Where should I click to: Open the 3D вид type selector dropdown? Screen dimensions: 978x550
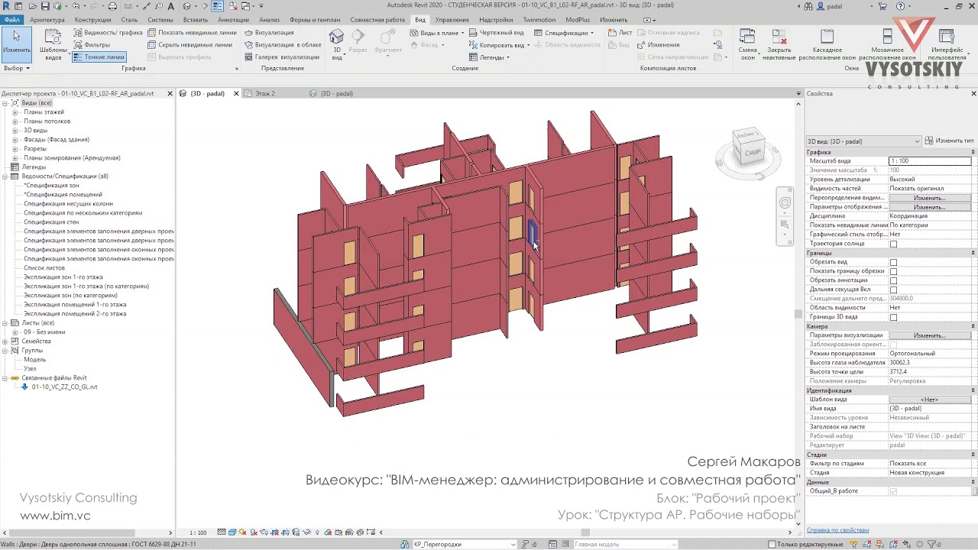tap(864, 141)
